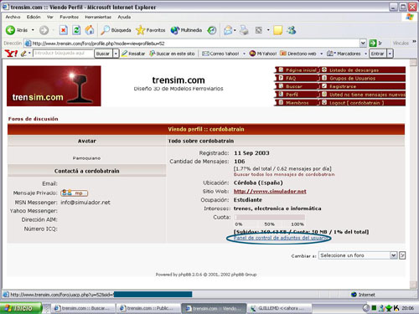Click the Stop loading red X icon
This screenshot has width=419, height=314.
click(64, 30)
